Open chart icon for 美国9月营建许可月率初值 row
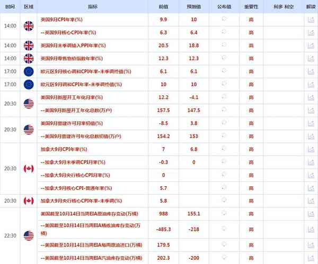This screenshot has width=318, height=264. 311,123
